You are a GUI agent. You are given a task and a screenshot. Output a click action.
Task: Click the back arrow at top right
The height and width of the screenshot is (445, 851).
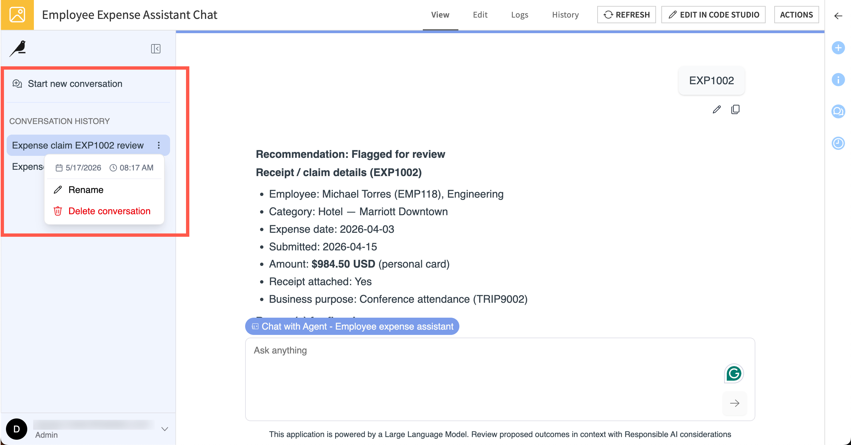pos(838,16)
